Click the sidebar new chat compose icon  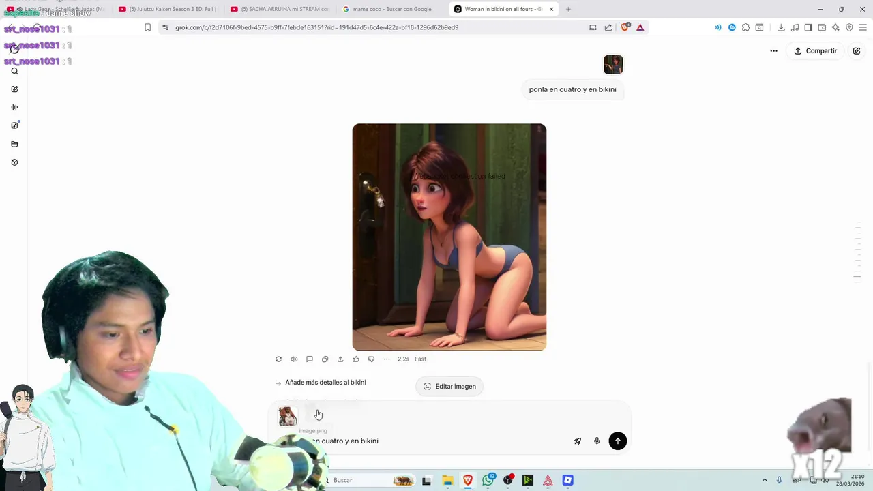click(x=14, y=89)
